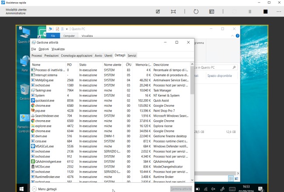Screen dimensions: 284x192
Task: Sort by the CPU column header
Action: pos(128,65)
